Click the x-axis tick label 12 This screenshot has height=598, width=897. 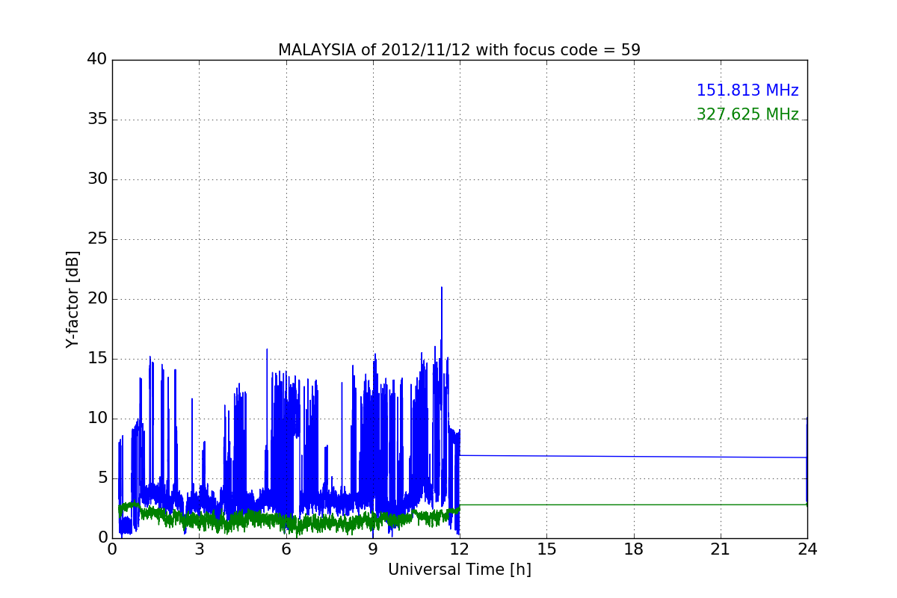coord(460,549)
